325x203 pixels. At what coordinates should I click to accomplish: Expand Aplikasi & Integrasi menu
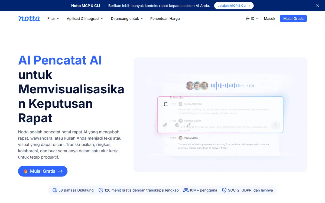[85, 19]
